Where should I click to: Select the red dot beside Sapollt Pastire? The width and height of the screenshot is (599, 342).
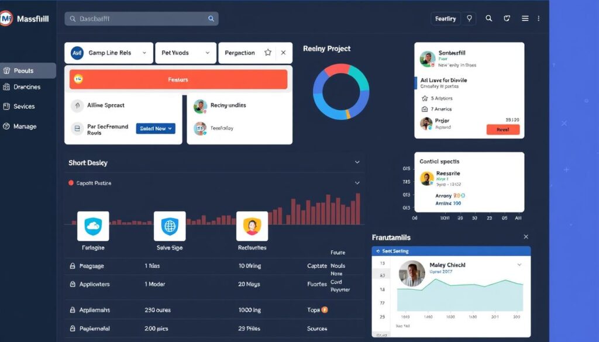[x=71, y=183]
